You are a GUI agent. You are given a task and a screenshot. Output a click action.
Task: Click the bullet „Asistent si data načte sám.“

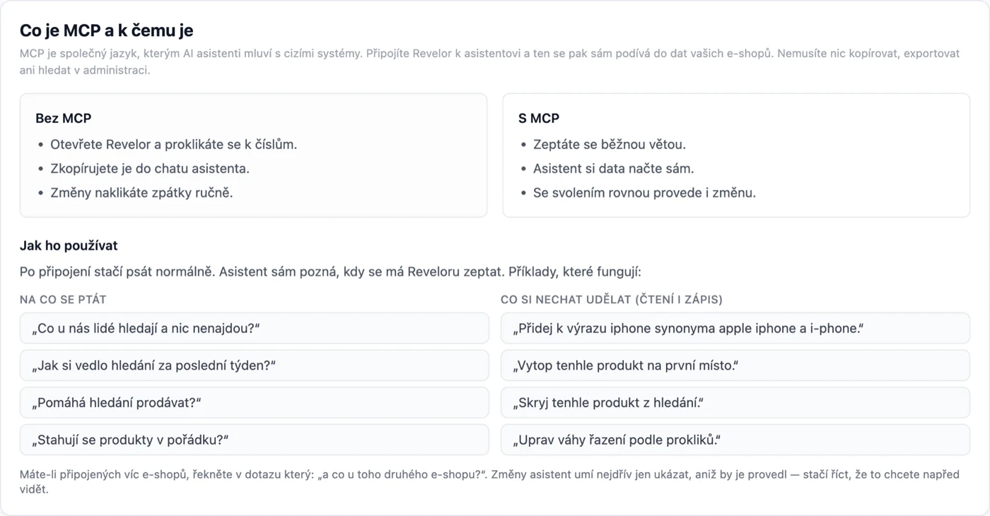(x=614, y=169)
